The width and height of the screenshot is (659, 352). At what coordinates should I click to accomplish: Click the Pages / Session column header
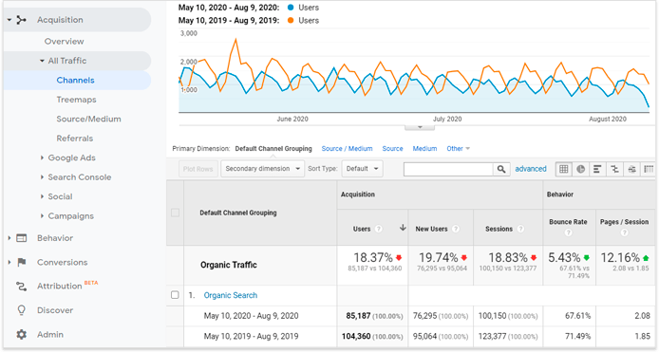tap(624, 222)
